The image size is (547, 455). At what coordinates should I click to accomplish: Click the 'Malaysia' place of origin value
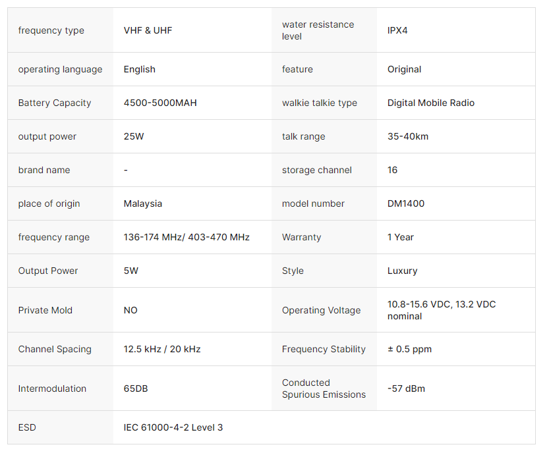(142, 203)
